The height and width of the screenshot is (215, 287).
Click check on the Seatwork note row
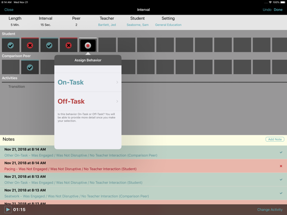(281, 193)
